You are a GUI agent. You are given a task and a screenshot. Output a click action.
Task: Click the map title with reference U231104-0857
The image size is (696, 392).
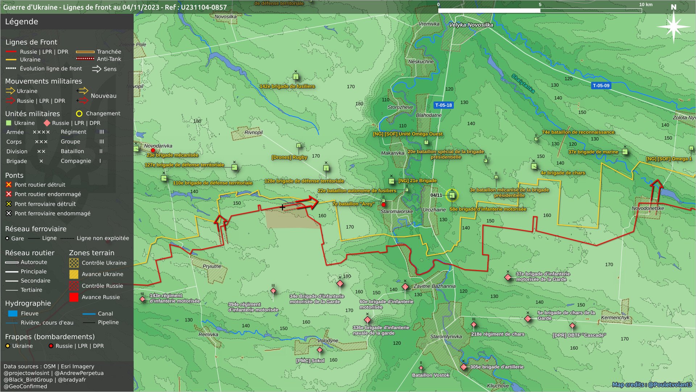click(x=115, y=7)
